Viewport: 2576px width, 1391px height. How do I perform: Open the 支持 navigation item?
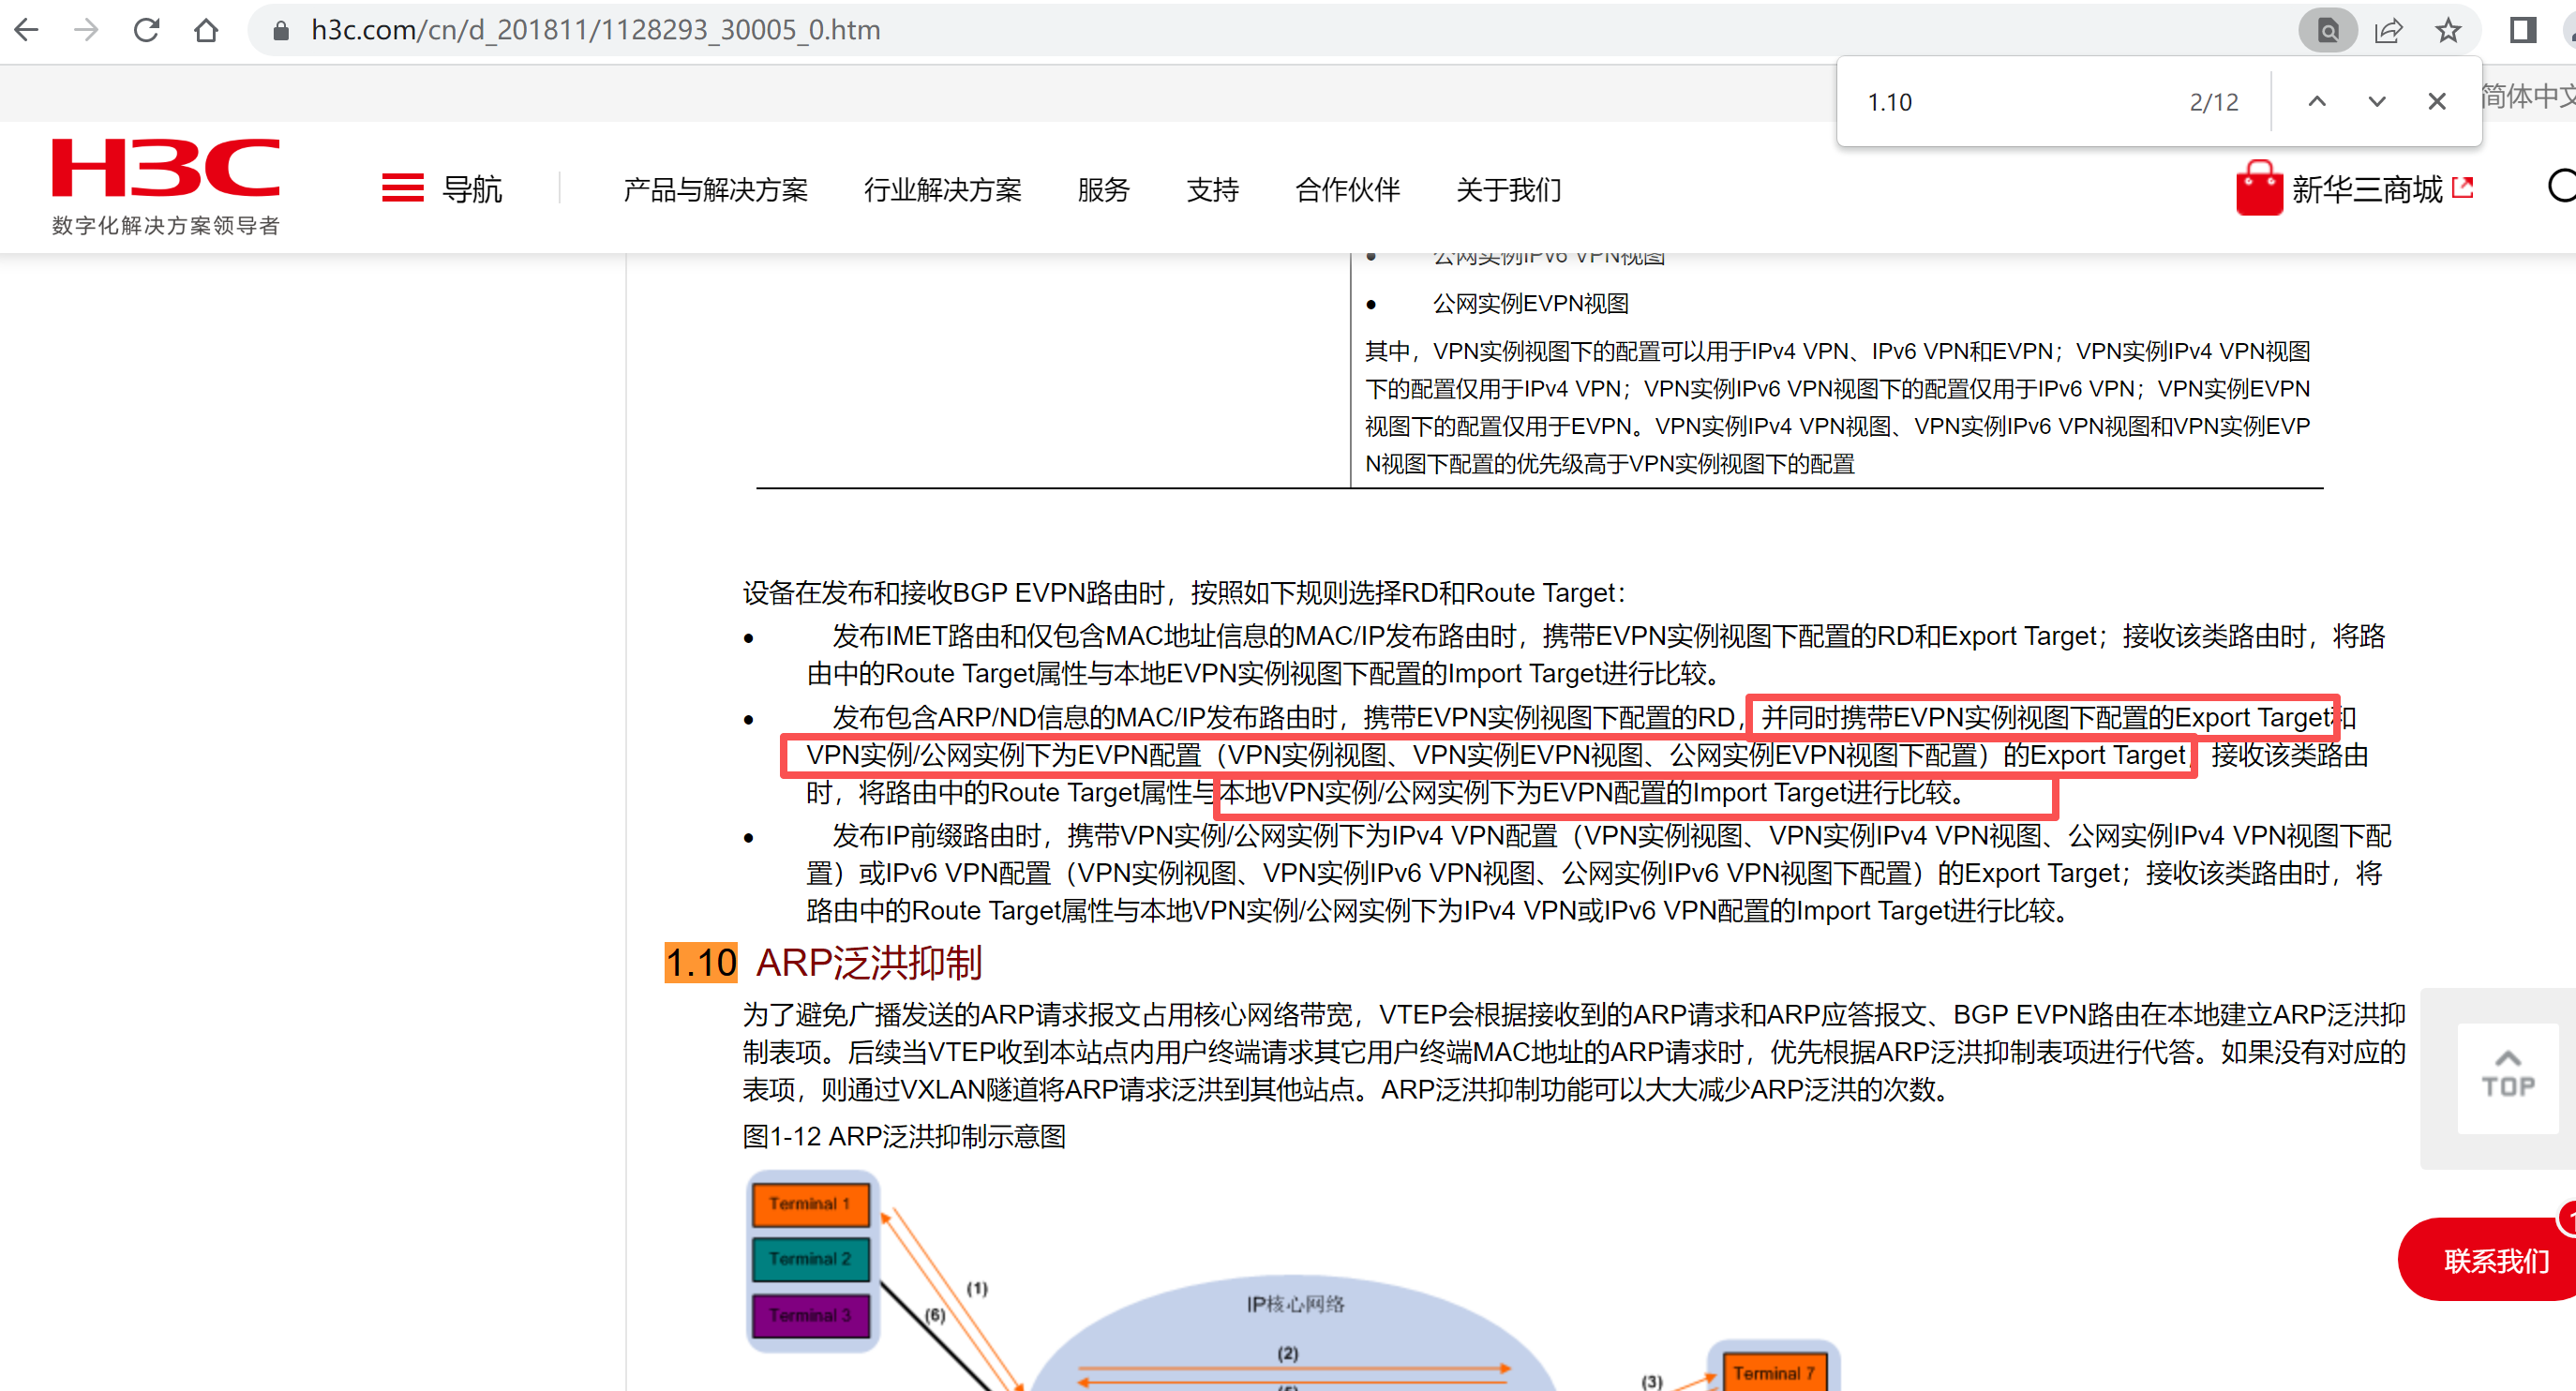click(1212, 189)
